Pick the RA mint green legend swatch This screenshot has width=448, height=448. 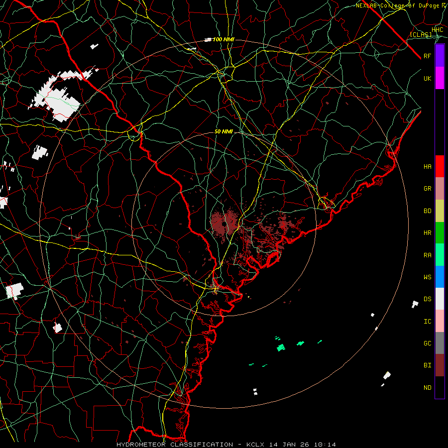click(440, 255)
